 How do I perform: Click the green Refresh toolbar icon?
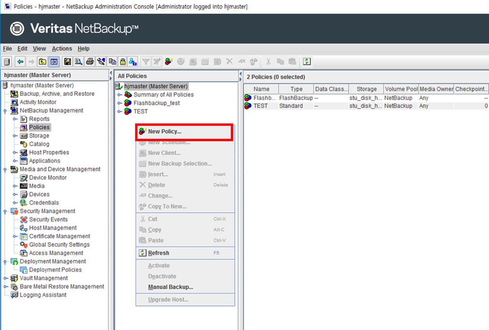tap(306, 62)
